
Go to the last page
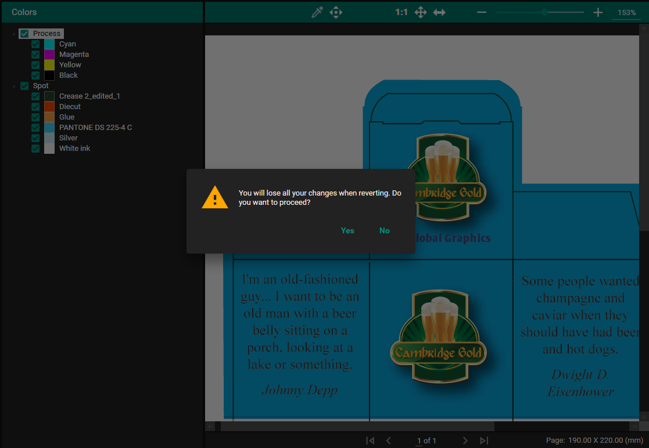click(x=484, y=440)
